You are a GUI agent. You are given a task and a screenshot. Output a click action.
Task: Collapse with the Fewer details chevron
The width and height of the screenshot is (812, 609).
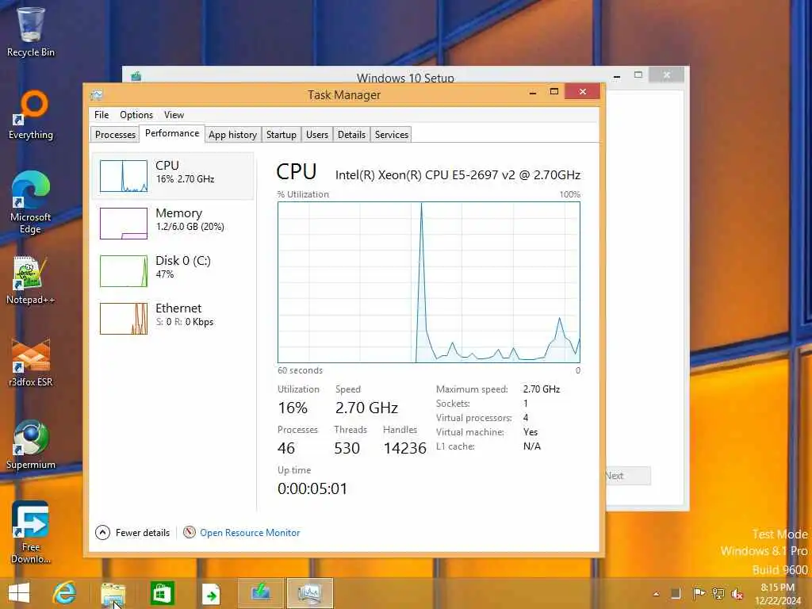(x=102, y=532)
